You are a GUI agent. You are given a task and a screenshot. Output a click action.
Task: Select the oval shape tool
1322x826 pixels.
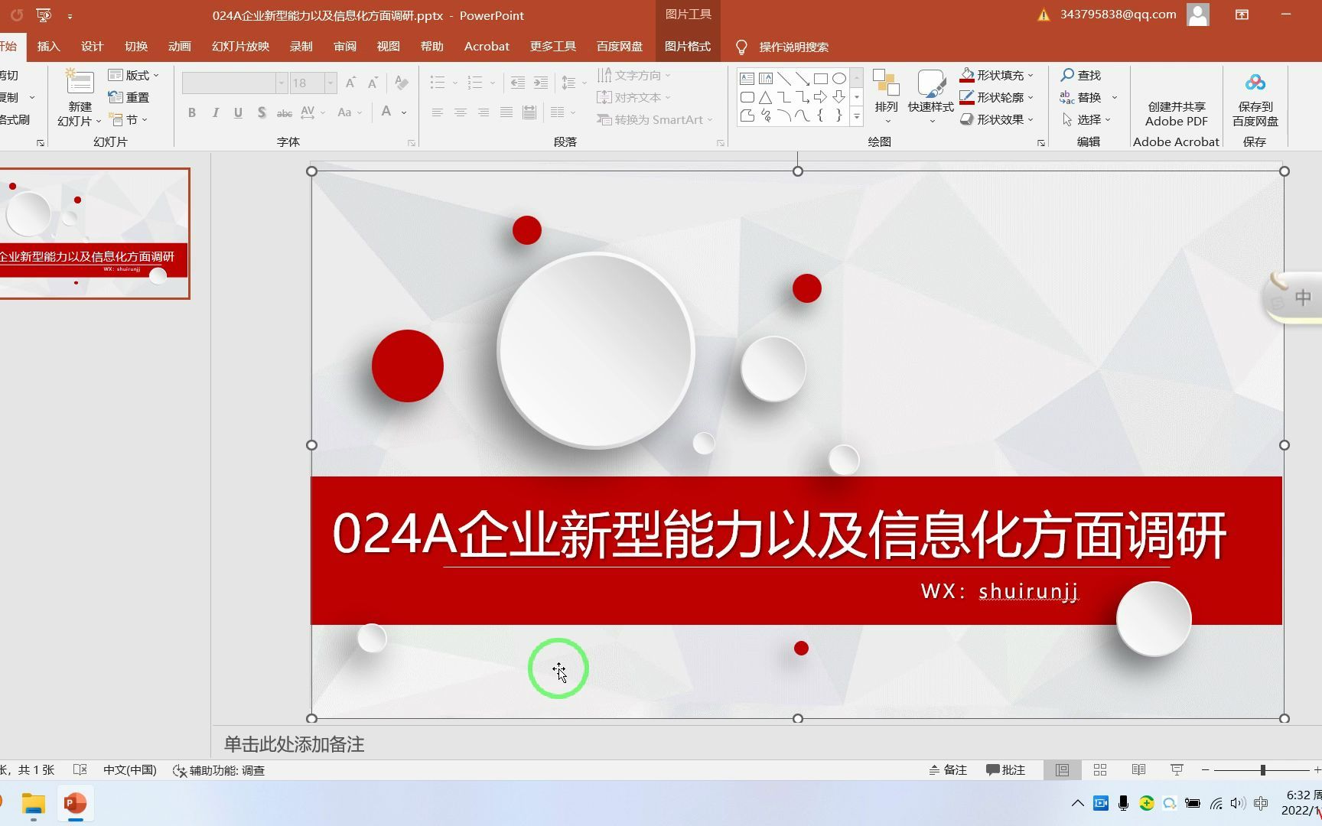[838, 77]
